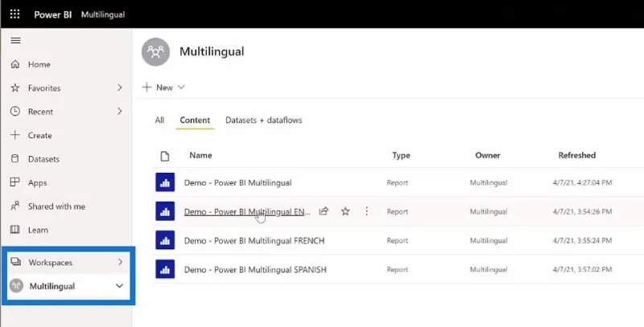The image size is (644, 327).
Task: Click the Create plus icon in sidebar
Action: pos(15,135)
